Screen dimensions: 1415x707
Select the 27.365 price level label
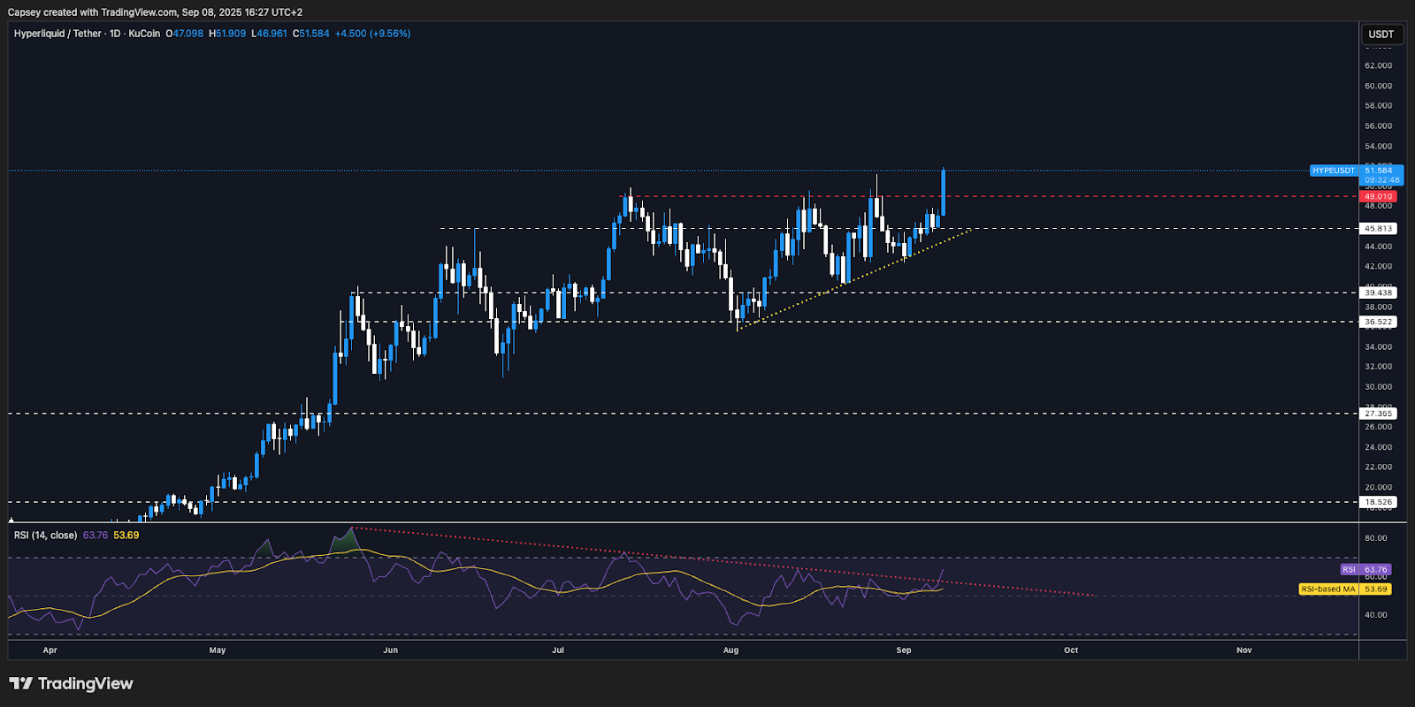(1378, 414)
